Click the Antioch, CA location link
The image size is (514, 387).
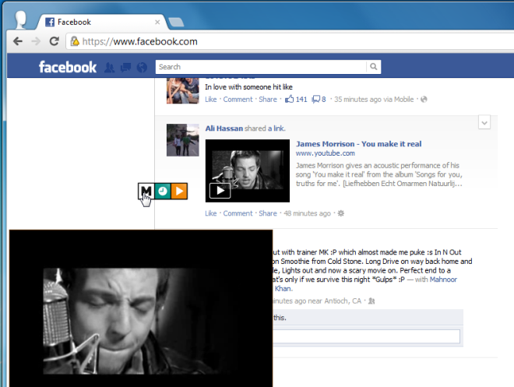coord(343,301)
